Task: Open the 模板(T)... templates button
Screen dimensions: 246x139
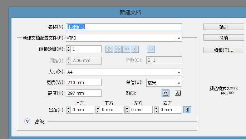Action: [x=224, y=50]
